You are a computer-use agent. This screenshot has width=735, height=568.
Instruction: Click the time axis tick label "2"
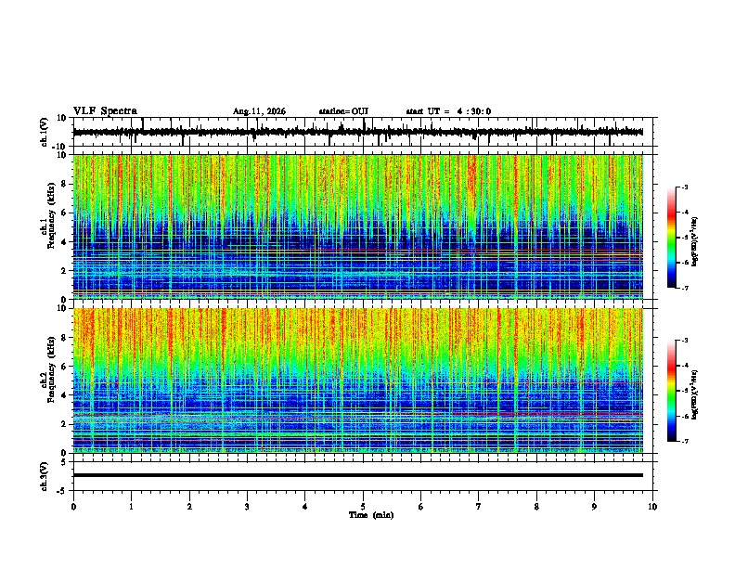189,507
